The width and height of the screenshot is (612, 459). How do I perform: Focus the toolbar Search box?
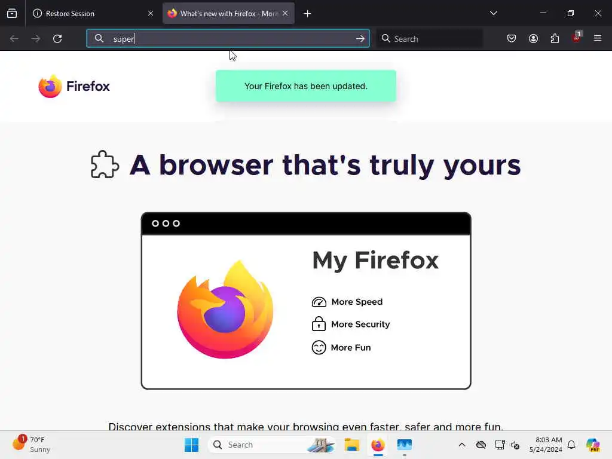(x=429, y=39)
